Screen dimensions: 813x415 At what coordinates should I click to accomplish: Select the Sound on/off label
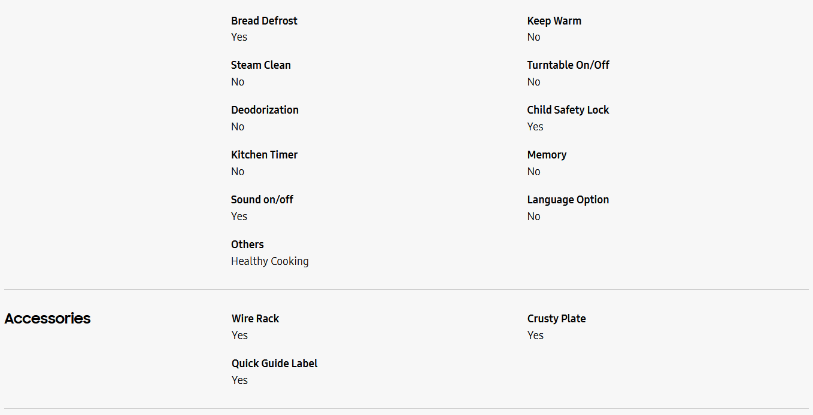pyautogui.click(x=262, y=200)
